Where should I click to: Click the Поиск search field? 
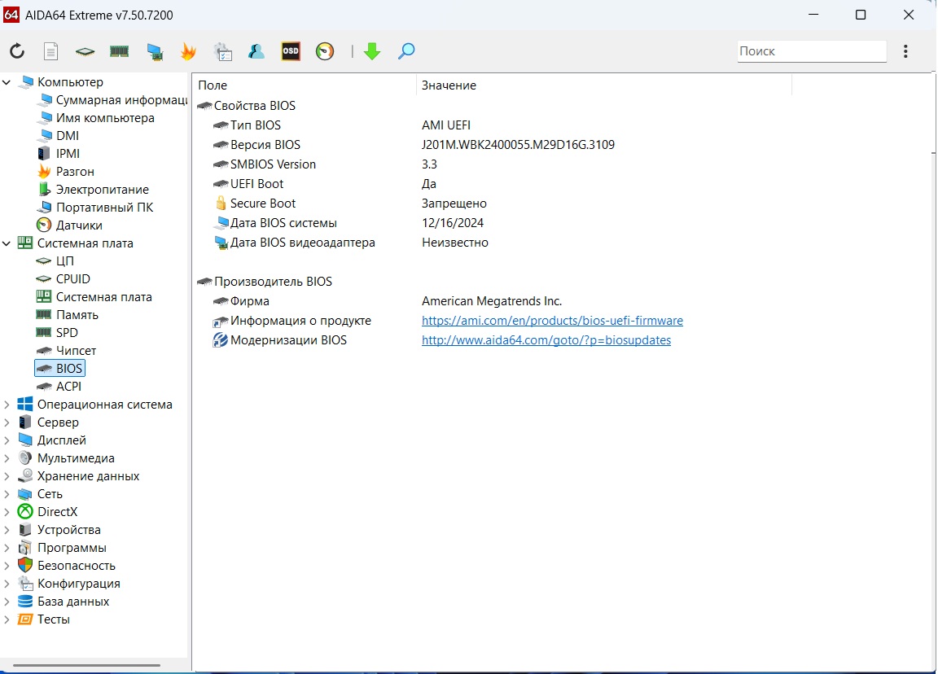pos(811,51)
